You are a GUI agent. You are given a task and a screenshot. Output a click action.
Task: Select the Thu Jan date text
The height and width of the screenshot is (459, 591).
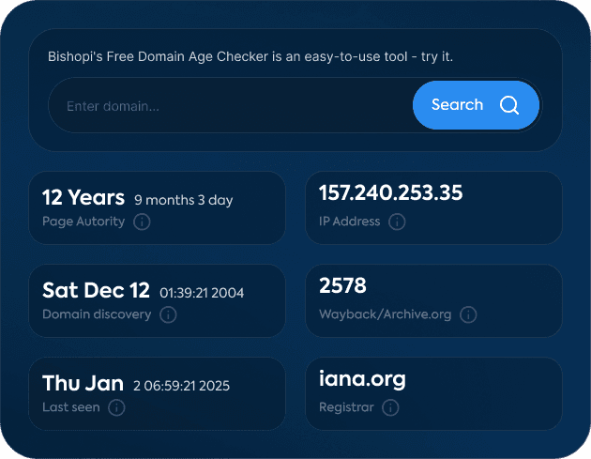point(83,384)
